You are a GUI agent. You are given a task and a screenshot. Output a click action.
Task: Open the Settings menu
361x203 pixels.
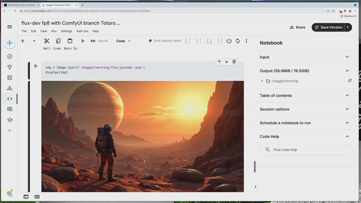point(67,31)
